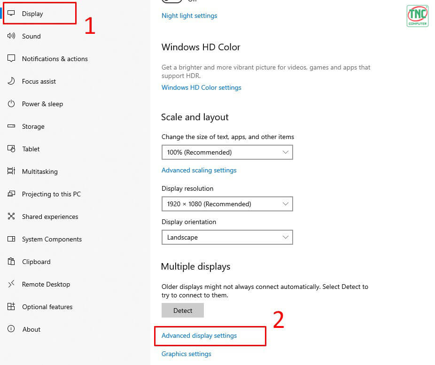435x365 pixels.
Task: Click the Clipboard icon
Action: click(x=11, y=261)
